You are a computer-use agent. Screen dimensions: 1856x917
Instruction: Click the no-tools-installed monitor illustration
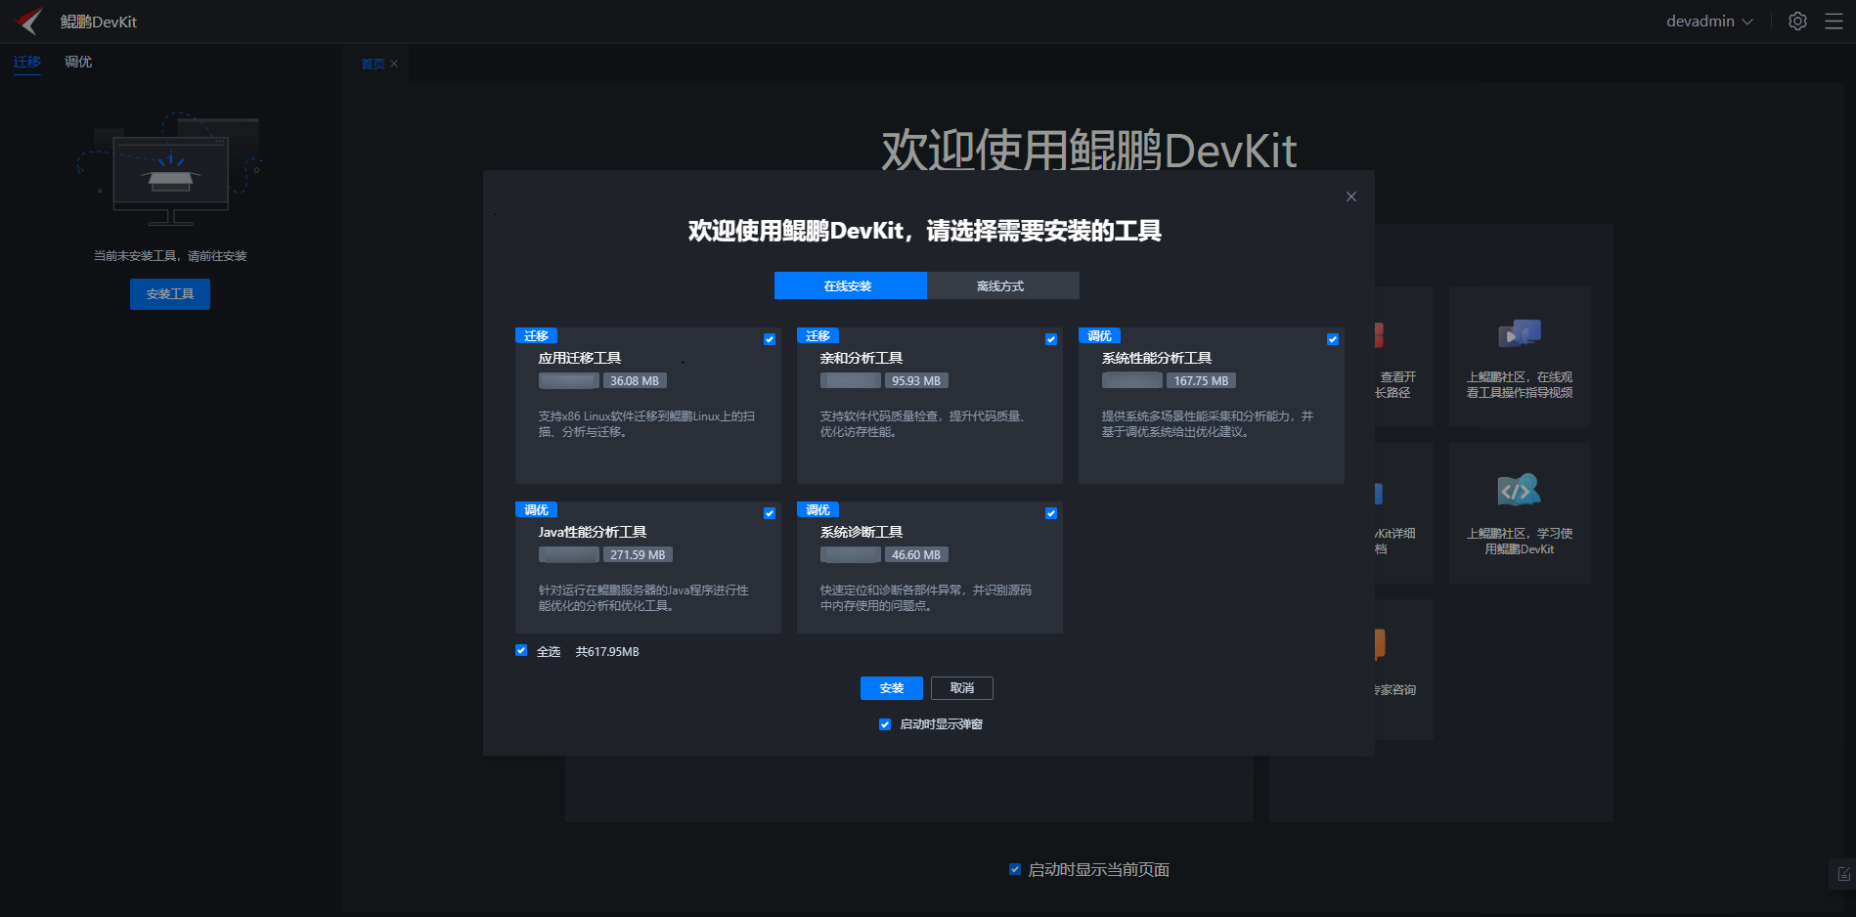point(171,169)
